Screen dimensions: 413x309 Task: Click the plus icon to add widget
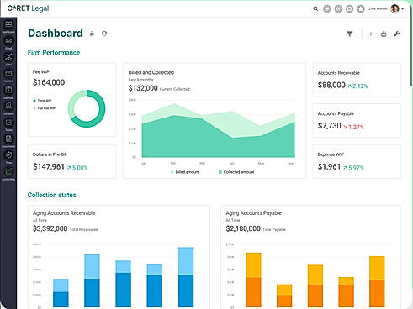pyautogui.click(x=371, y=34)
